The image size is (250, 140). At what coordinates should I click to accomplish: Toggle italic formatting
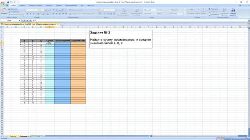point(30,14)
